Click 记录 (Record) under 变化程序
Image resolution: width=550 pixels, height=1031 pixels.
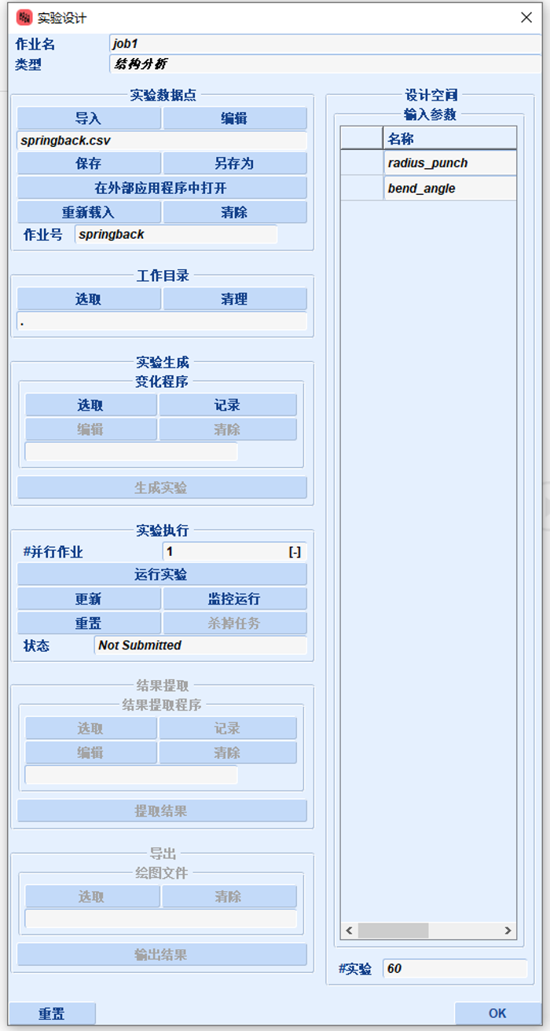(228, 405)
